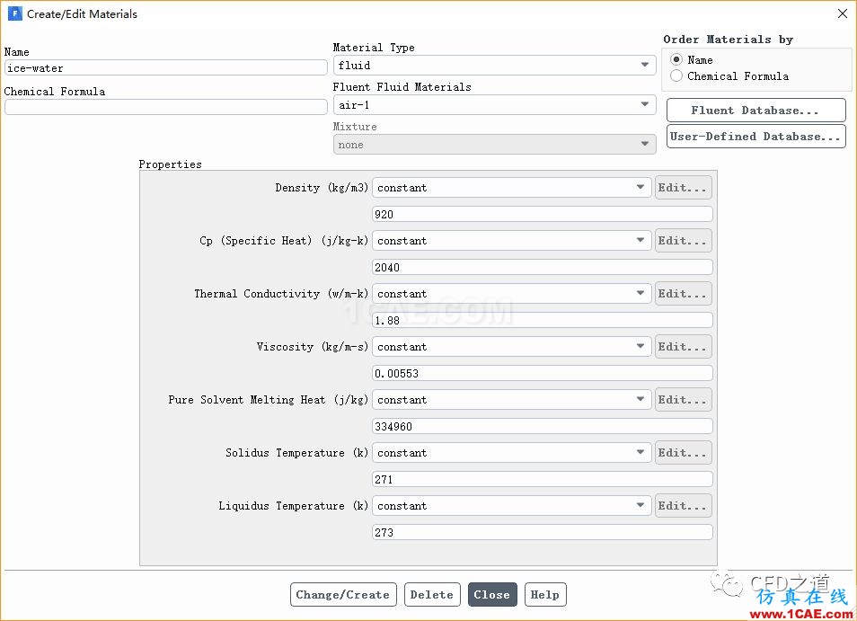
Task: Click Edit button for Density
Action: click(x=684, y=188)
